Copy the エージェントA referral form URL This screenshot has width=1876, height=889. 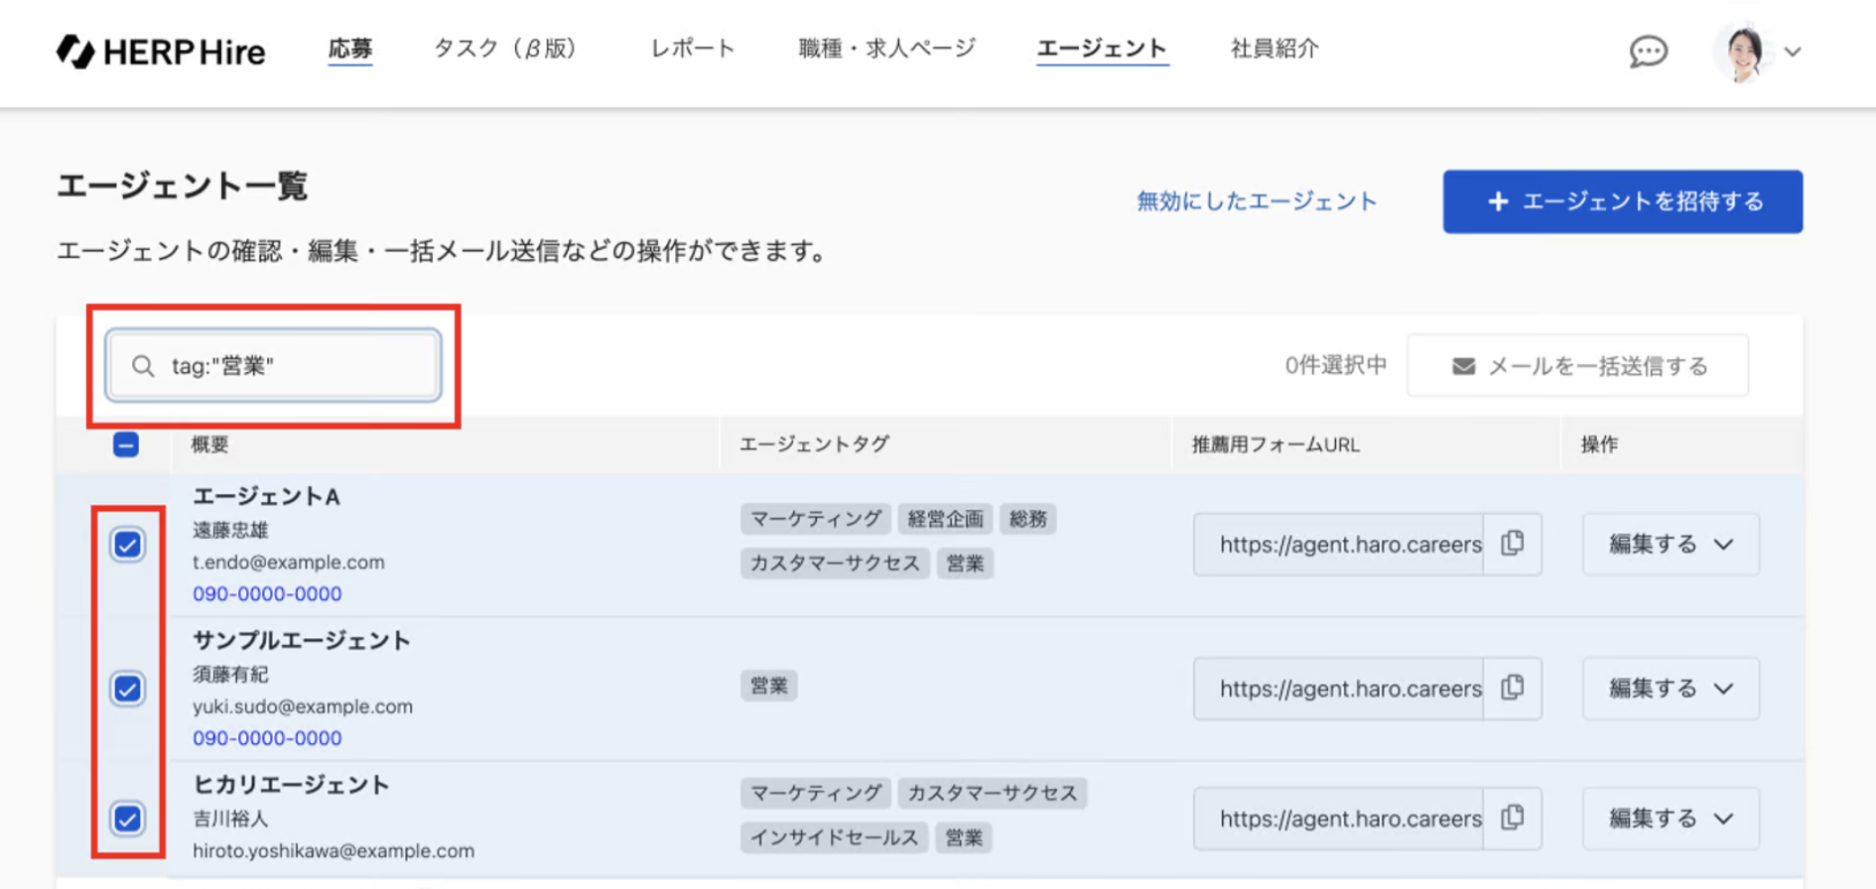pos(1512,544)
